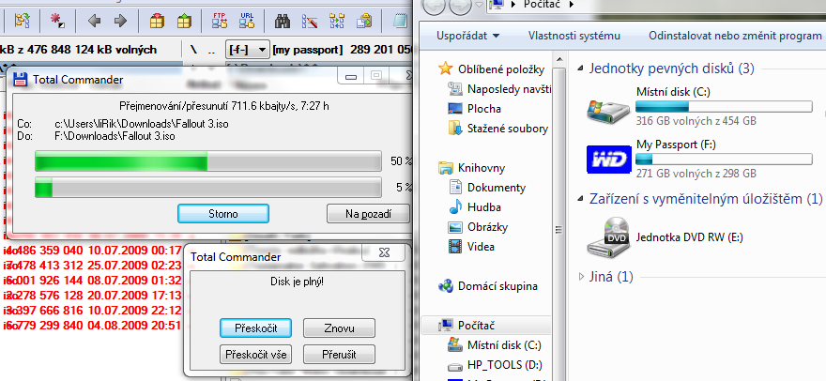
Task: Go to parent directory with '..' button
Action: [x=210, y=50]
